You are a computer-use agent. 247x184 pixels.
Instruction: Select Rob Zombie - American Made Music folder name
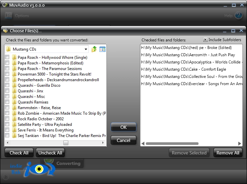62,113
